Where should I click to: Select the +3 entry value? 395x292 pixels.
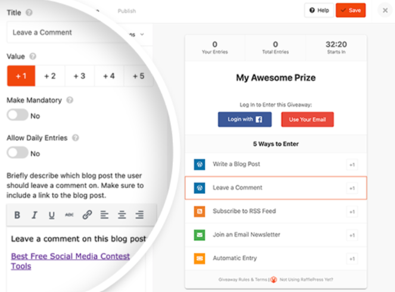79,76
